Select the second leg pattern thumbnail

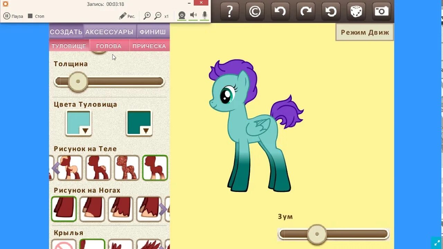point(92,209)
